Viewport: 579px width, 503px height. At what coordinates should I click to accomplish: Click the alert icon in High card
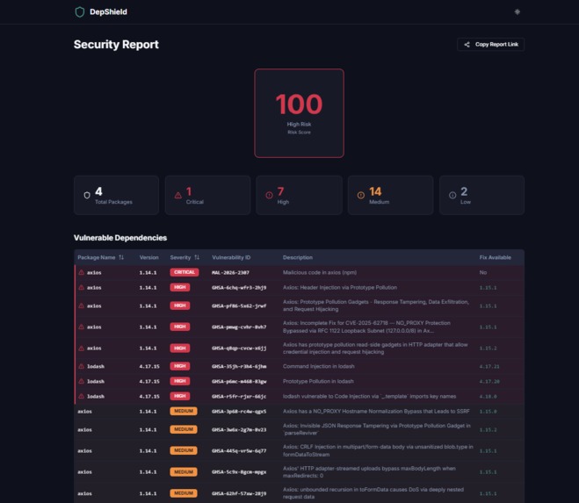pyautogui.click(x=269, y=195)
